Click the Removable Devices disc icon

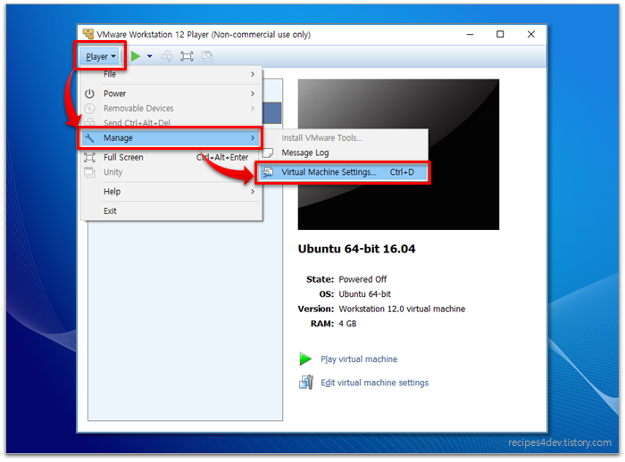(x=89, y=108)
